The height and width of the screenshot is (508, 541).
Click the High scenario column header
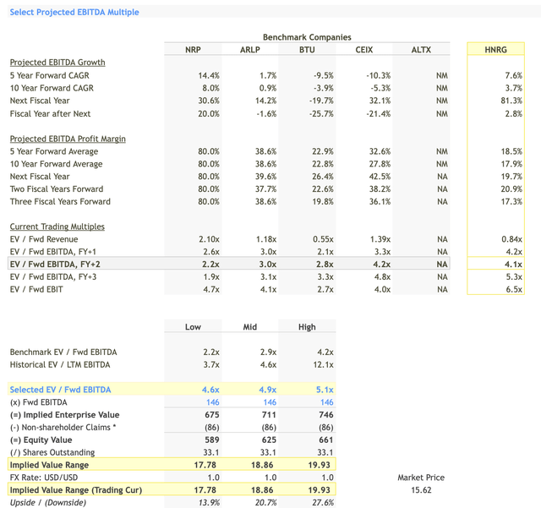pos(308,327)
